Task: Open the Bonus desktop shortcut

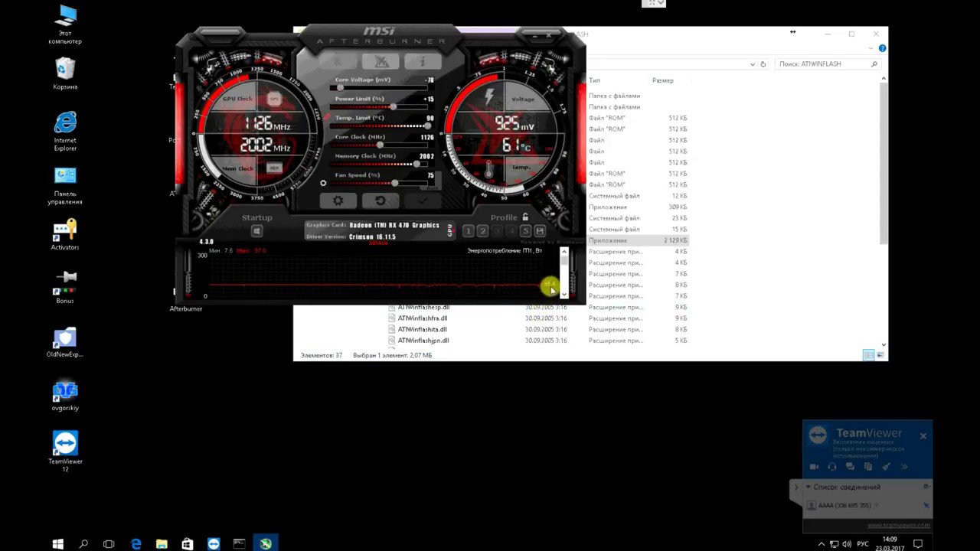Action: point(65,286)
